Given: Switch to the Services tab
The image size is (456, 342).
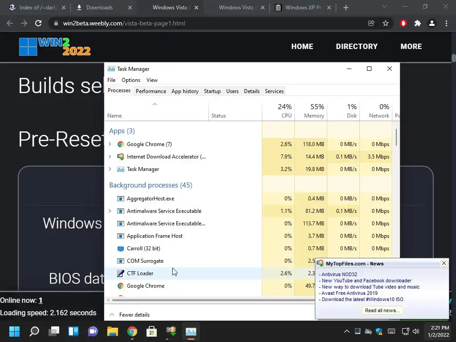Looking at the screenshot, I should (x=274, y=91).
